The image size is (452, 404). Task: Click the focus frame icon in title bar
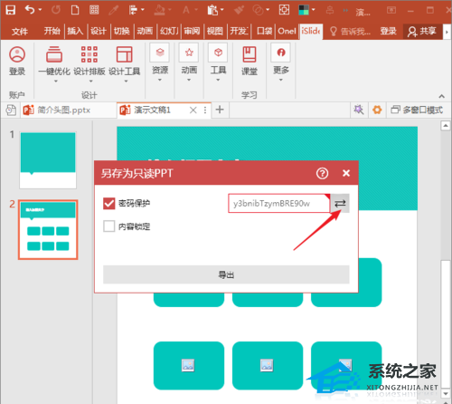(x=284, y=10)
